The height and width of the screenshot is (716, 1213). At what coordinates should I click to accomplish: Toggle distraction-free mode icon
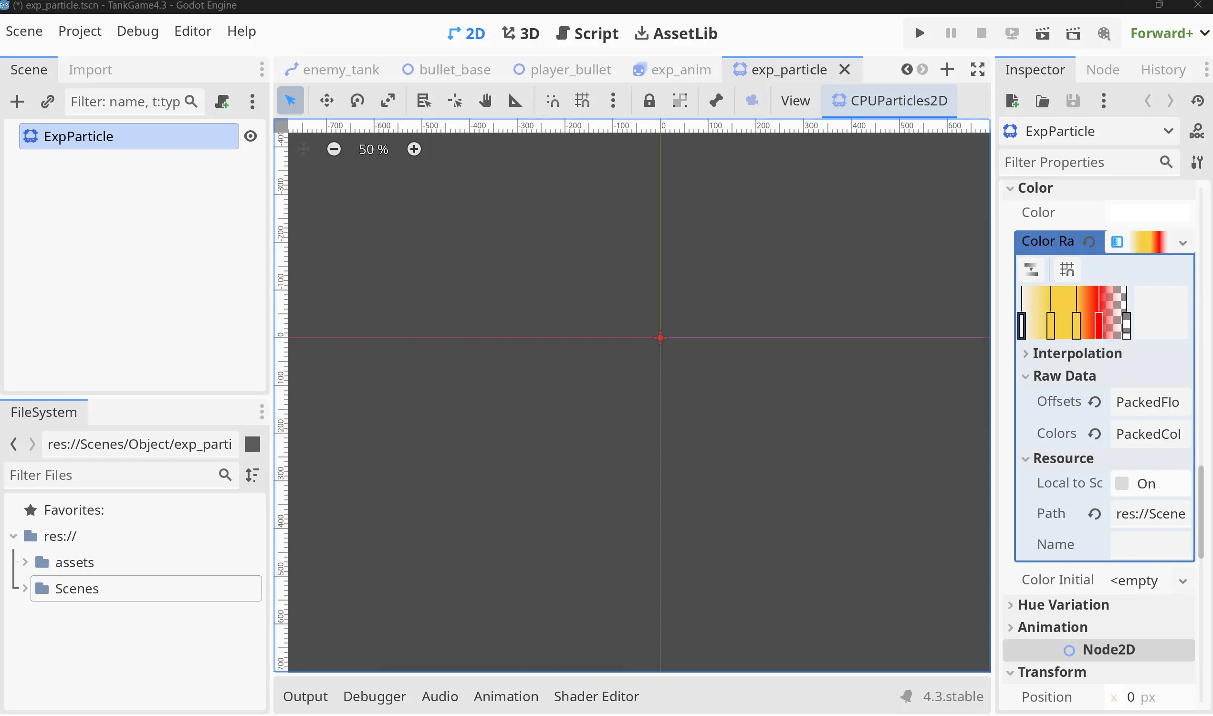(977, 70)
